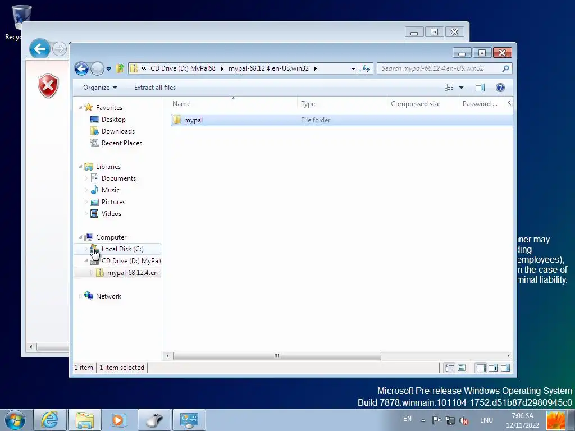Image resolution: width=575 pixels, height=431 pixels.
Task: Select CD Drive (D:) MyPal in tree
Action: (131, 260)
